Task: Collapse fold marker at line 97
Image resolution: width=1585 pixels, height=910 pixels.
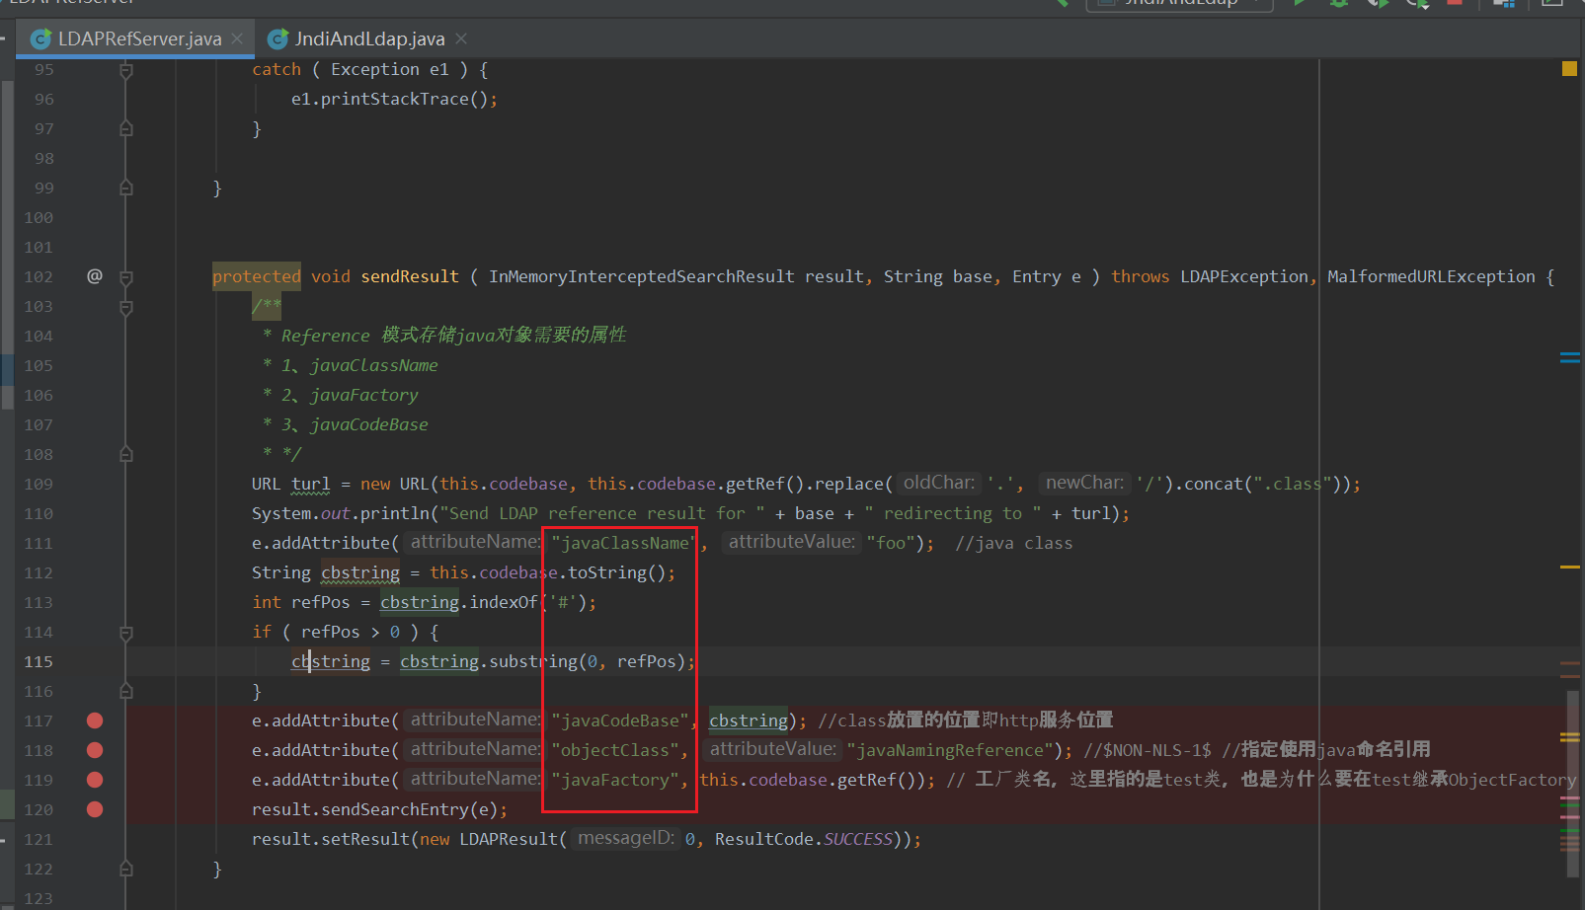Action: click(x=125, y=128)
